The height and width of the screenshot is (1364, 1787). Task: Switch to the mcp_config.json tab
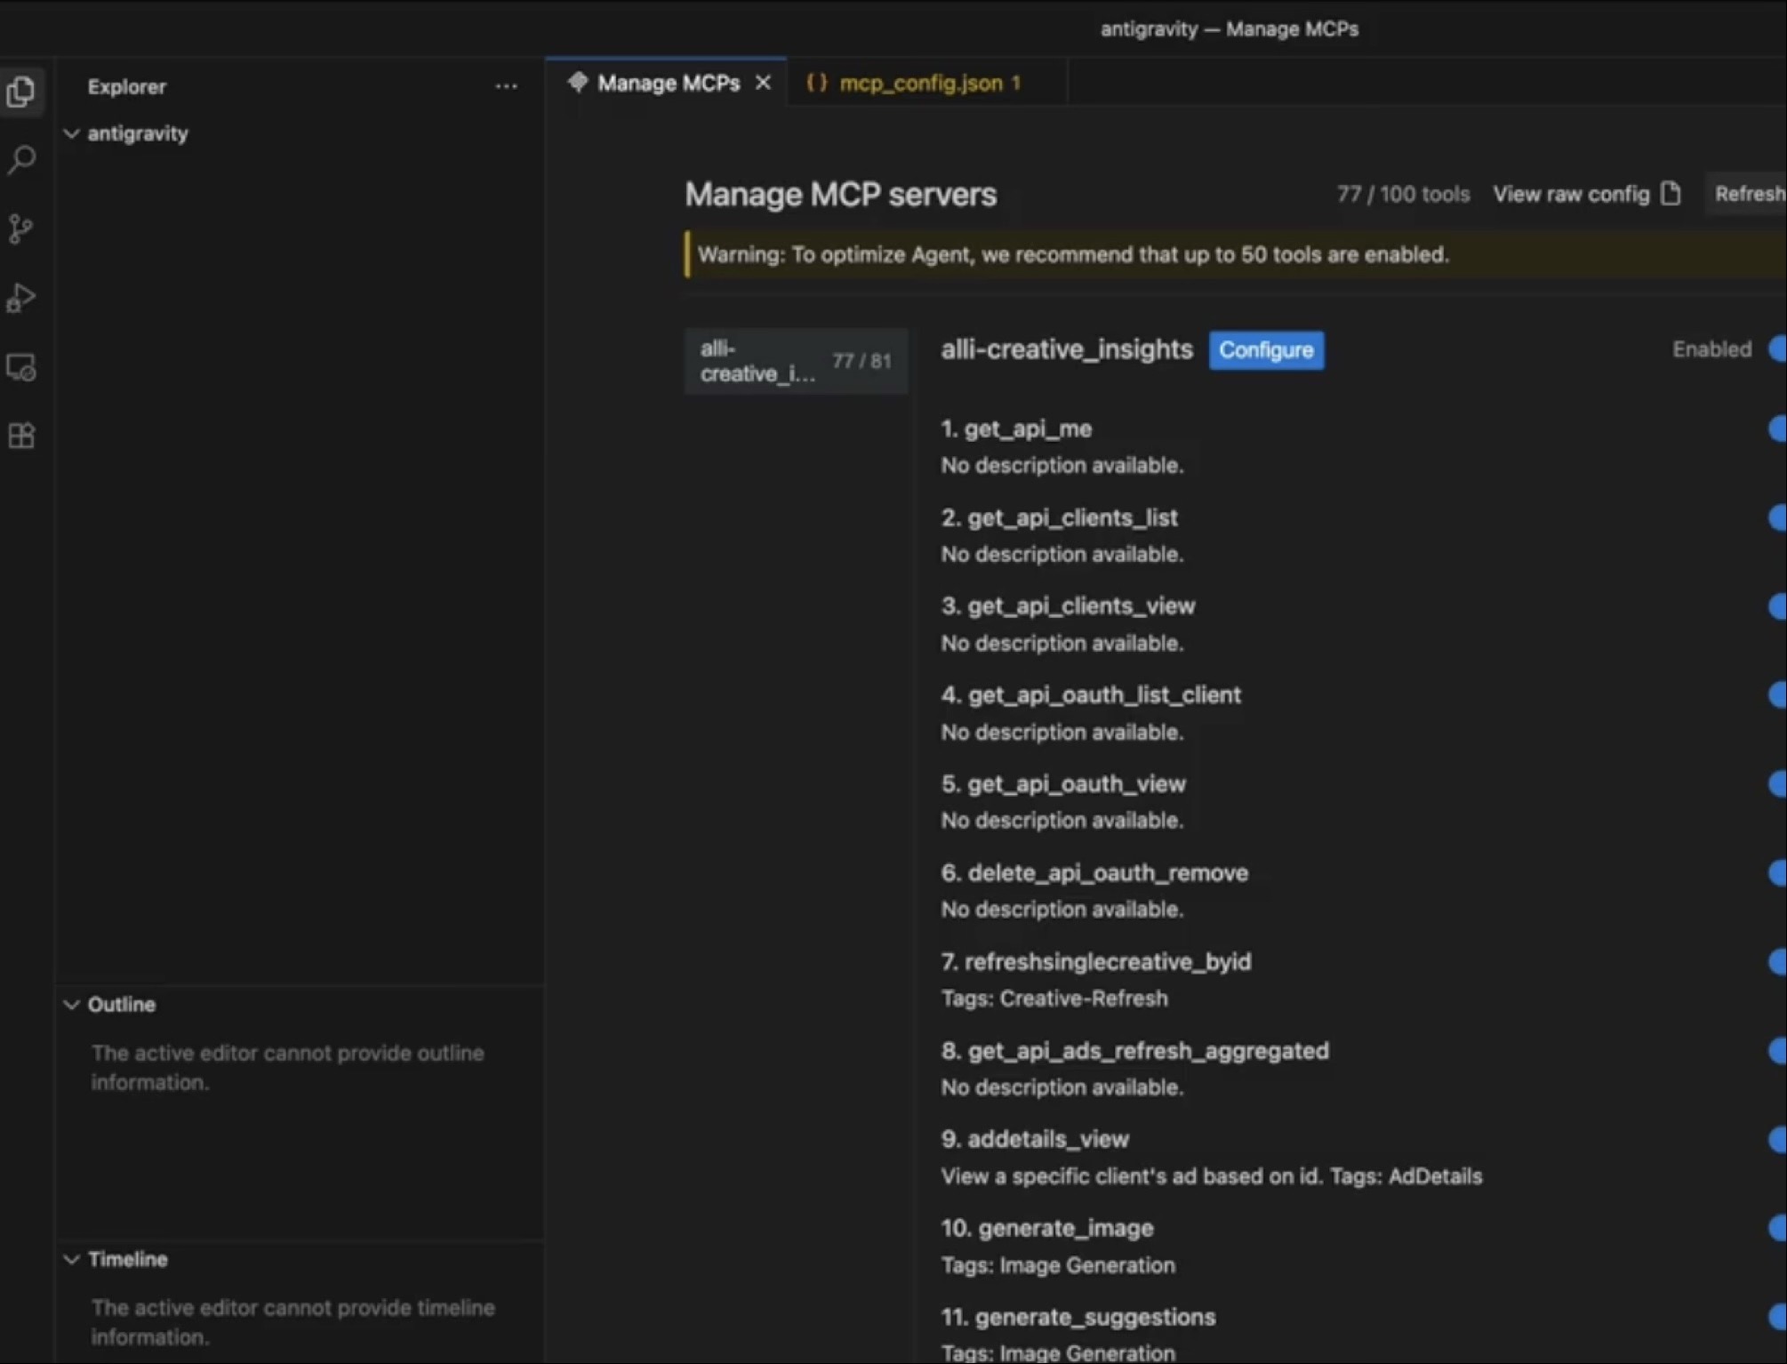(927, 83)
